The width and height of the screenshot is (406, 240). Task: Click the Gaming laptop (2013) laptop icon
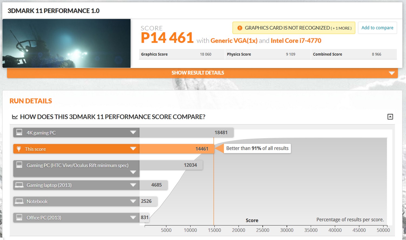tap(19, 185)
